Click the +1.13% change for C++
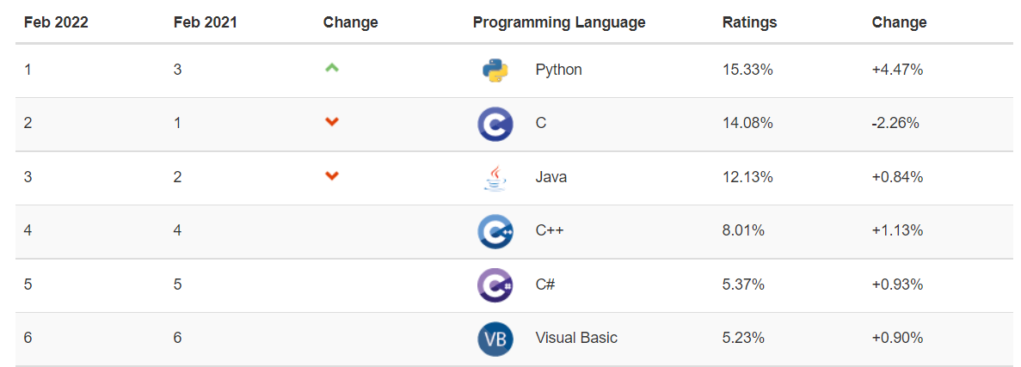The image size is (1021, 367). pos(897,231)
